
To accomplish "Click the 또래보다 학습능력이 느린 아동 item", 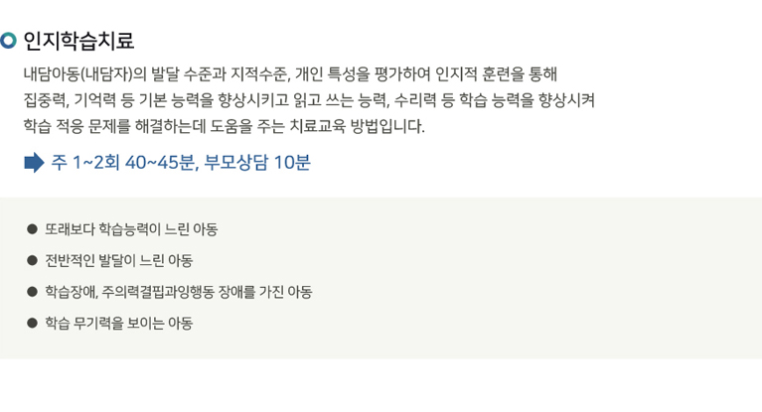I will (x=131, y=229).
